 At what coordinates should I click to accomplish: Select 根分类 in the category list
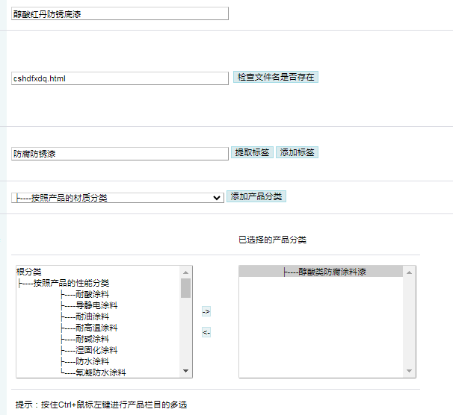click(x=29, y=272)
